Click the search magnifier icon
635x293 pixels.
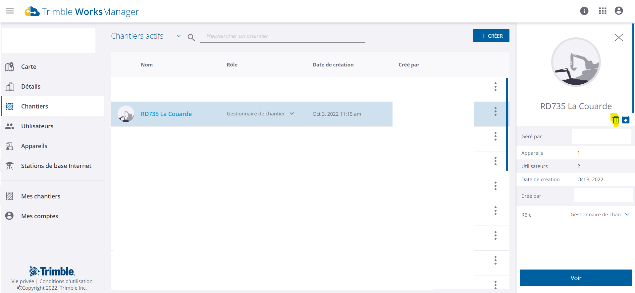click(191, 37)
